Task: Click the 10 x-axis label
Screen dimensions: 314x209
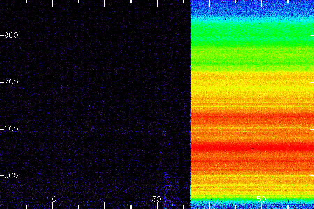Action: pos(52,199)
